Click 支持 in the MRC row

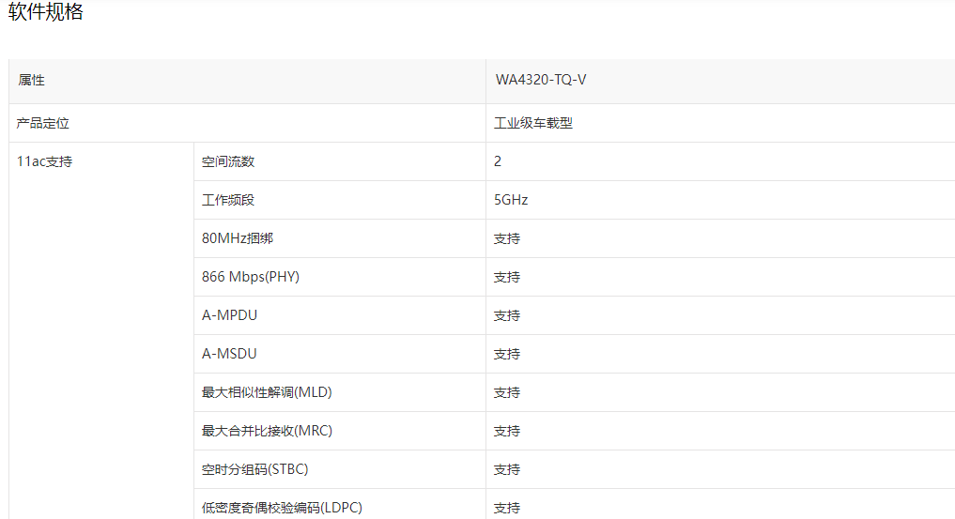tap(507, 431)
